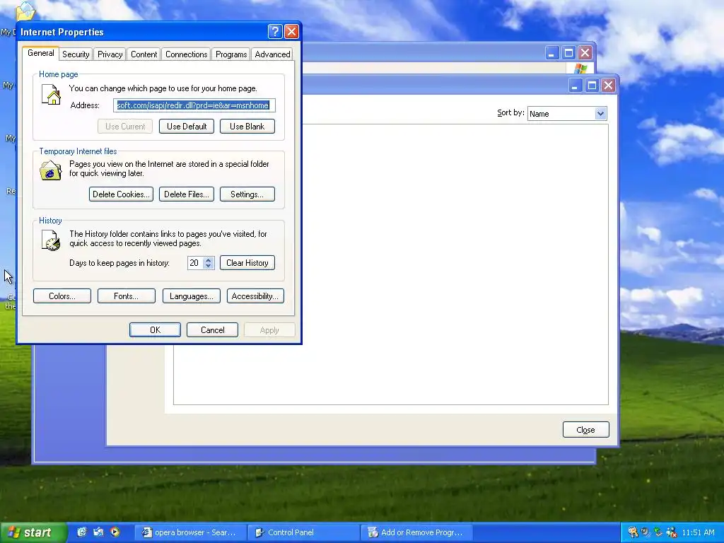Open Fonts settings
This screenshot has height=543, width=724.
point(126,296)
